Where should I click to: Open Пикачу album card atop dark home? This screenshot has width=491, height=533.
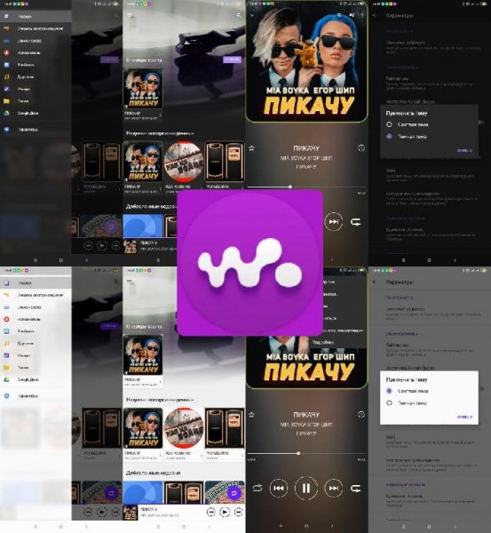coord(143,94)
